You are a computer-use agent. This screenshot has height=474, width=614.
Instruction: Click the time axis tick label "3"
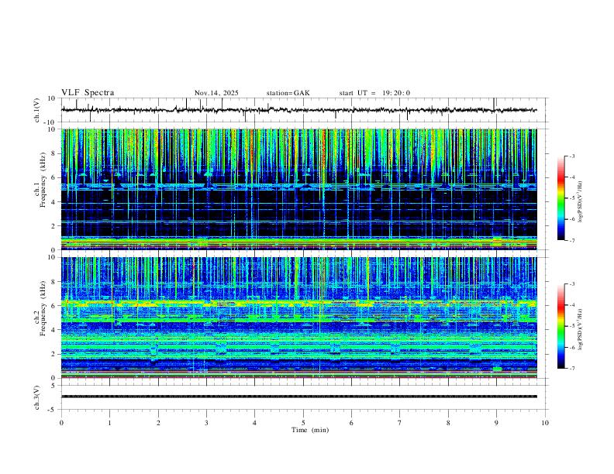pos(206,423)
